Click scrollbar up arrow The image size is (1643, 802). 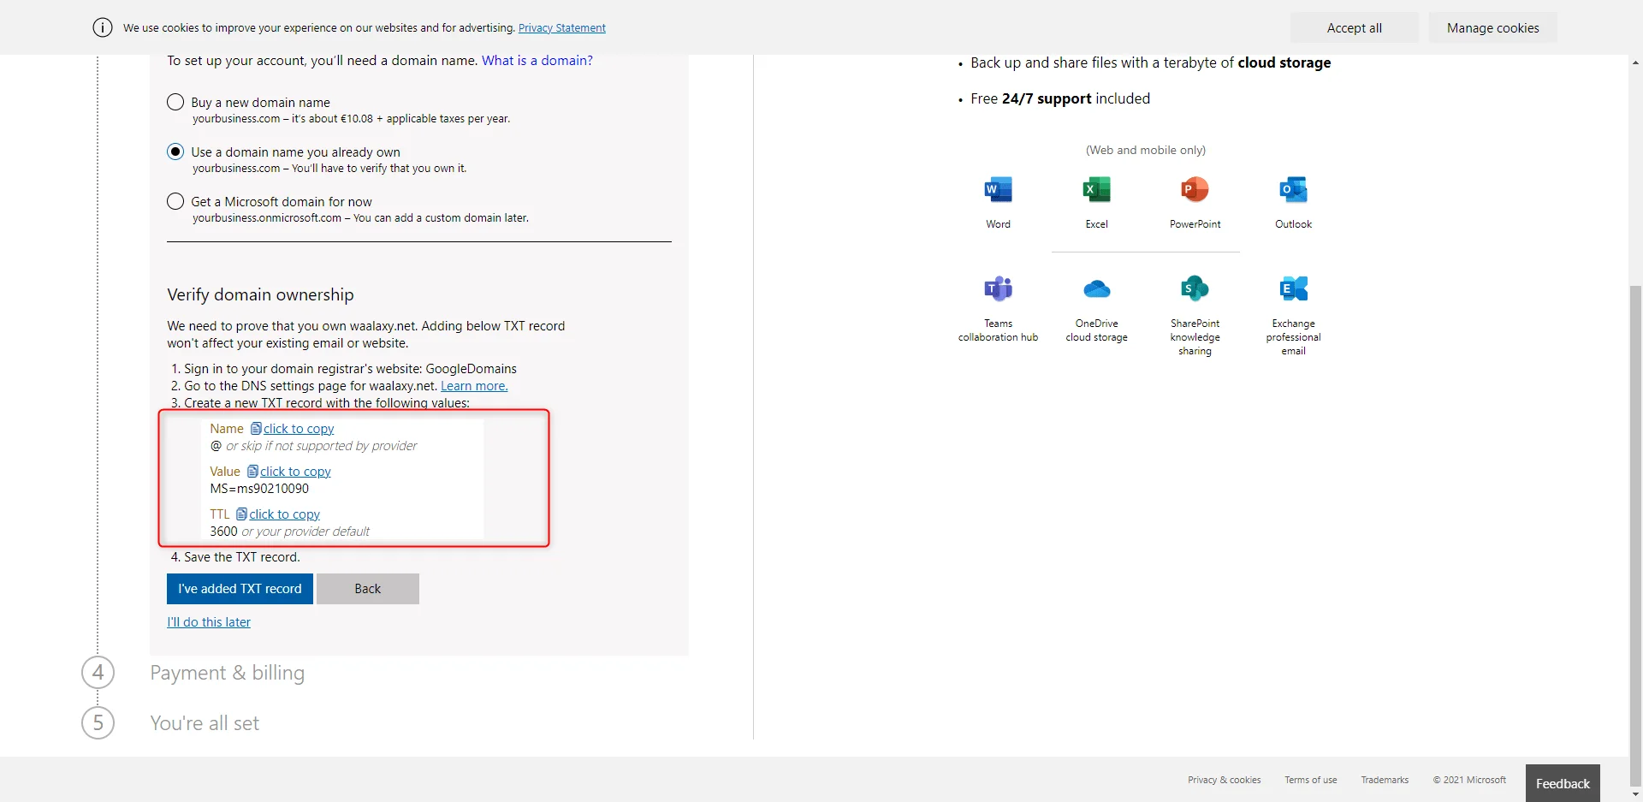(1635, 62)
